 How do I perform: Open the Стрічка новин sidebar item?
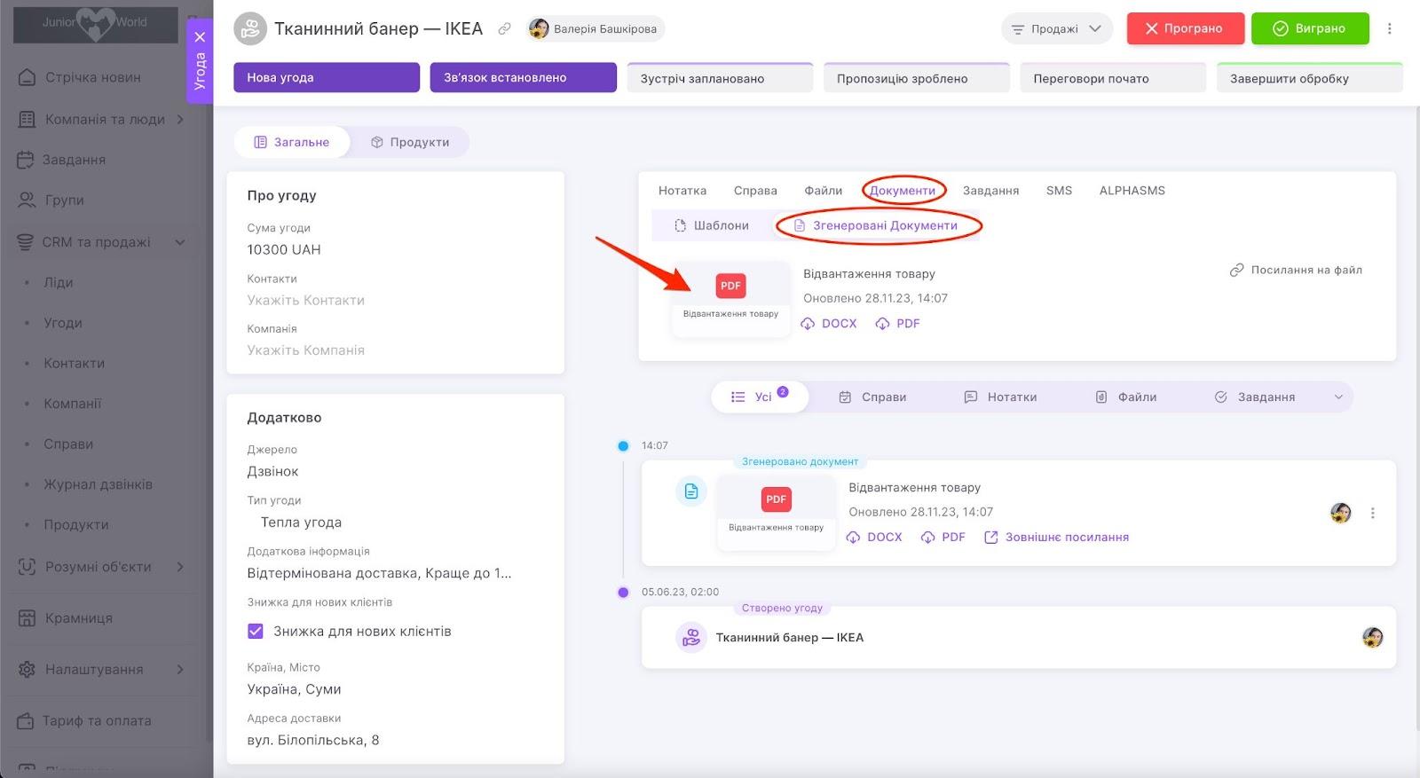pyautogui.click(x=92, y=77)
